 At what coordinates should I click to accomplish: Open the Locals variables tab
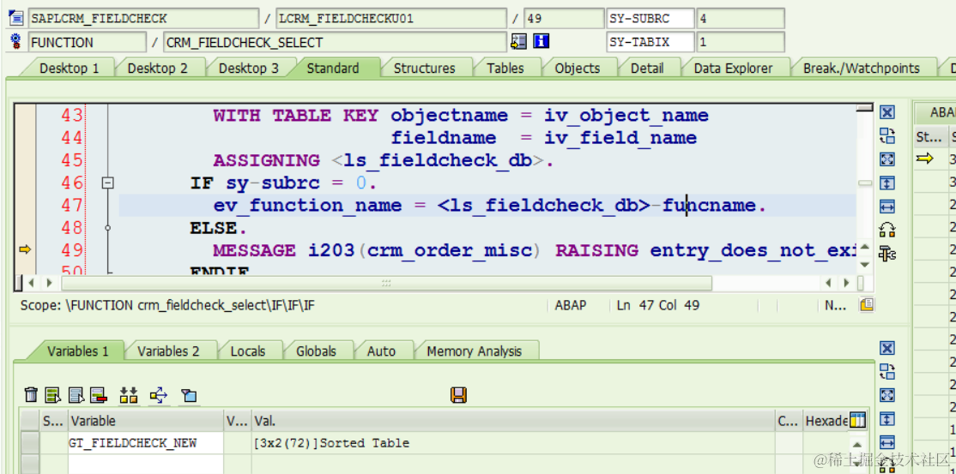coord(248,351)
